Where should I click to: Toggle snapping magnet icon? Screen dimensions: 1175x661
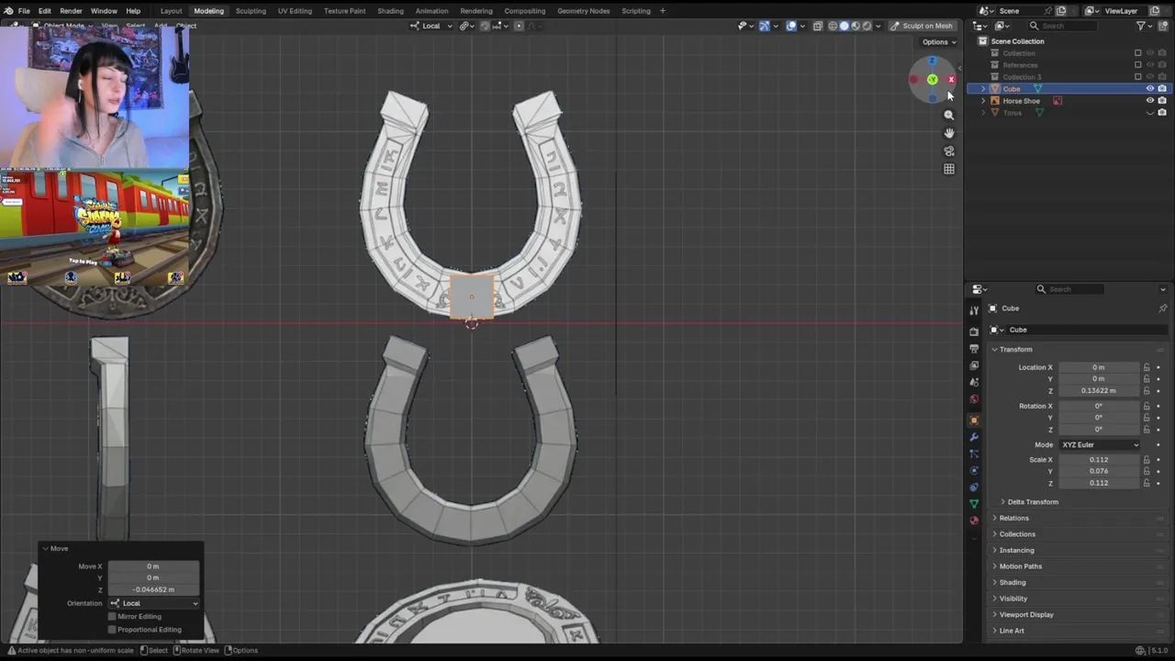(x=485, y=26)
